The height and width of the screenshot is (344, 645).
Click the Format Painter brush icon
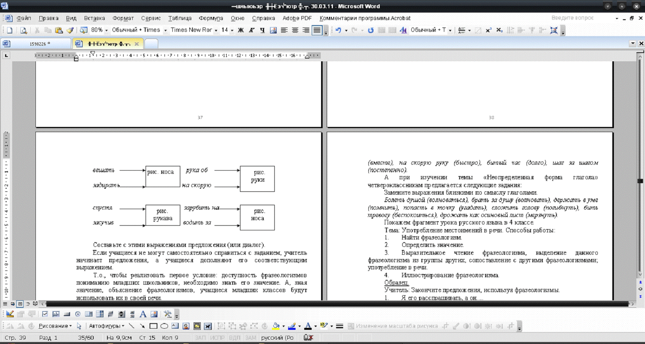pyautogui.click(x=70, y=30)
